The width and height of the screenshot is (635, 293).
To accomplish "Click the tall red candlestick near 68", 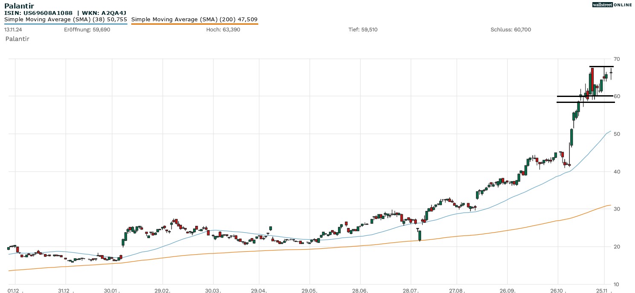I will [x=592, y=81].
